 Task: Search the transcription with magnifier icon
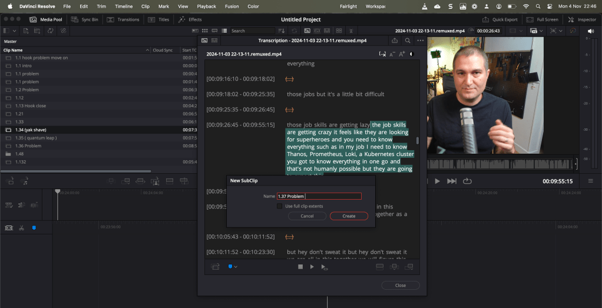(408, 40)
